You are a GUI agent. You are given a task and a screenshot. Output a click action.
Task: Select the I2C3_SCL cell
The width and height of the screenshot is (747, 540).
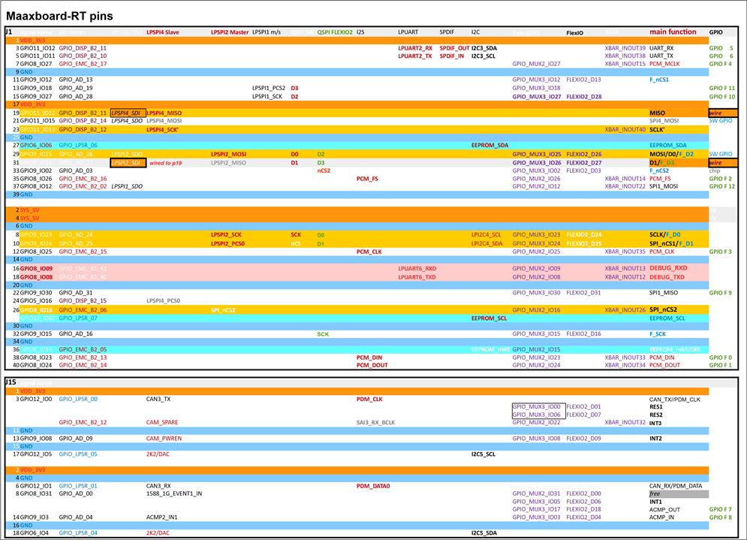pos(483,56)
